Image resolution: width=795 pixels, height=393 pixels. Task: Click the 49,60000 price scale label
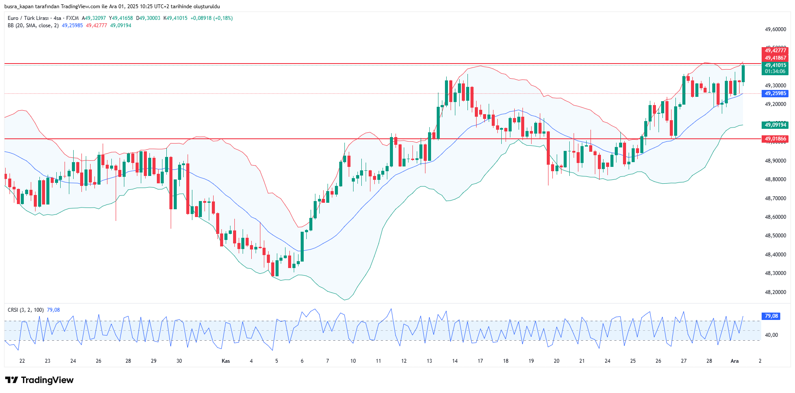click(775, 29)
